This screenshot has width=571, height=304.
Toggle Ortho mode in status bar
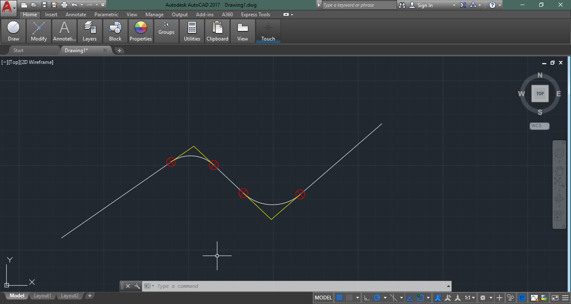pyautogui.click(x=367, y=298)
